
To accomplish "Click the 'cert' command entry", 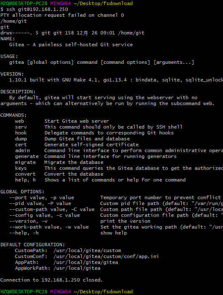I will [21, 145].
